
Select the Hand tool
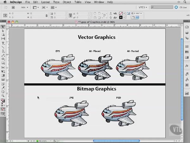click(x=3, y=92)
